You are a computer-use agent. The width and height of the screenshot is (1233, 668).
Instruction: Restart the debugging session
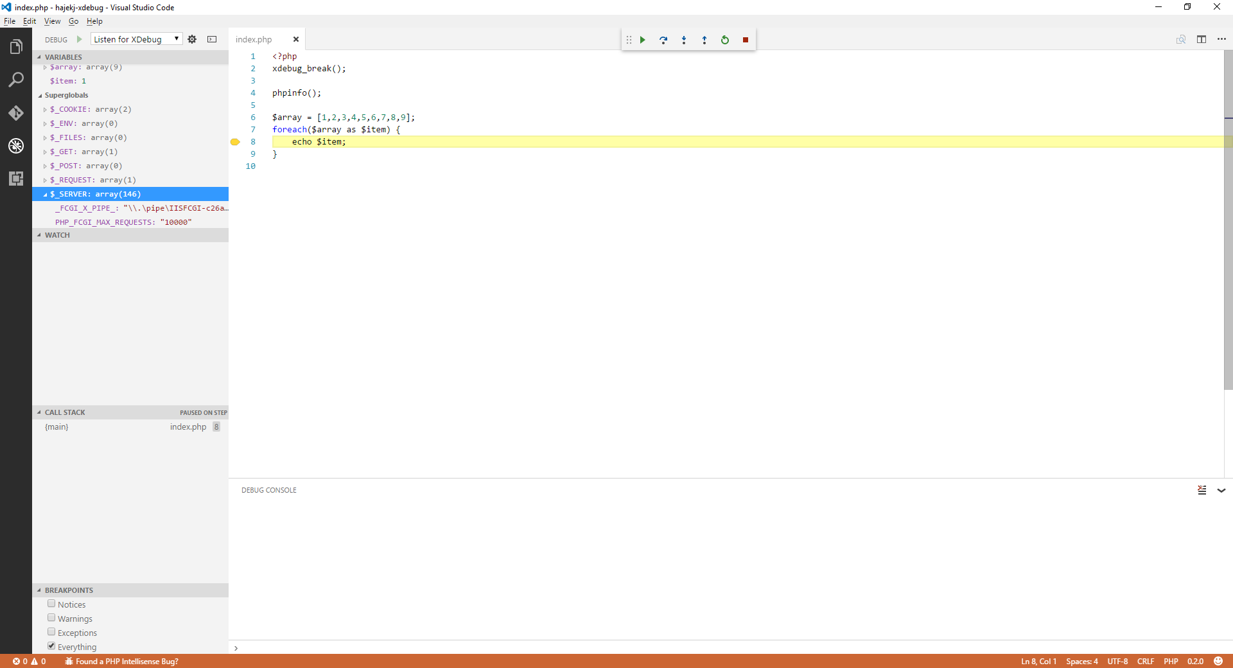tap(725, 40)
